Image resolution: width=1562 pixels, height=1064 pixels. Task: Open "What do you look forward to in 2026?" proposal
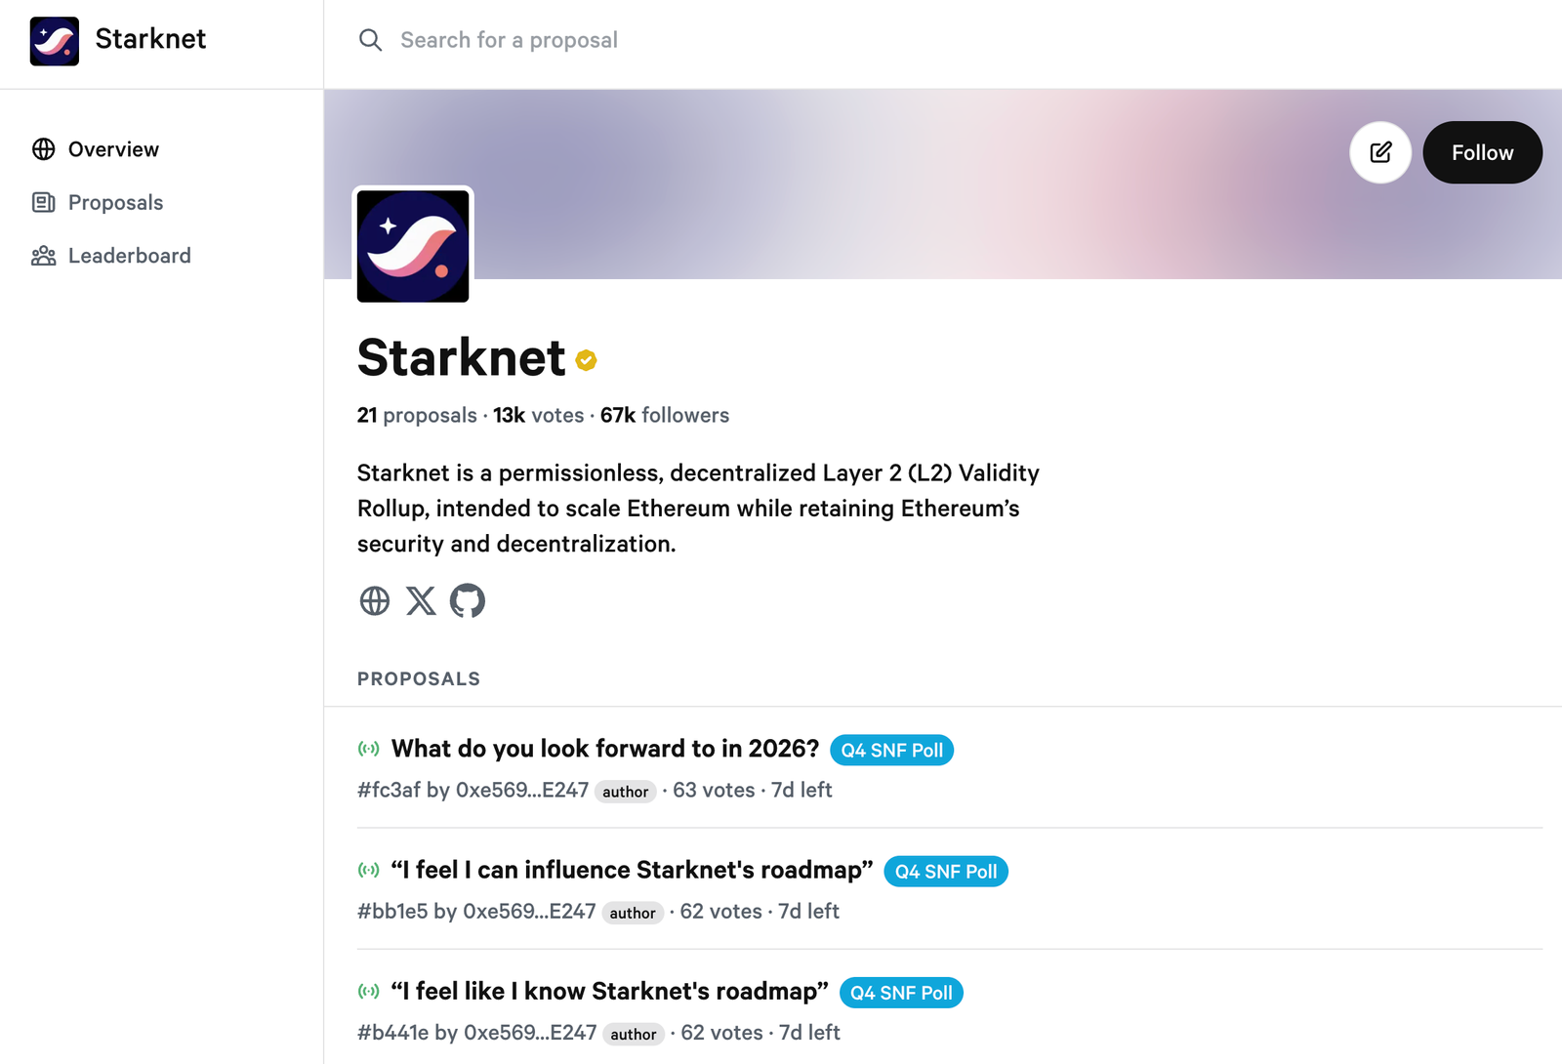pyautogui.click(x=604, y=749)
